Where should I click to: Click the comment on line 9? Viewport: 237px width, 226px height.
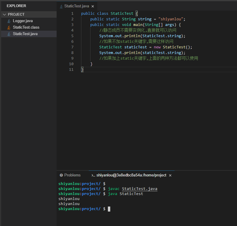pyautogui.click(x=149, y=58)
